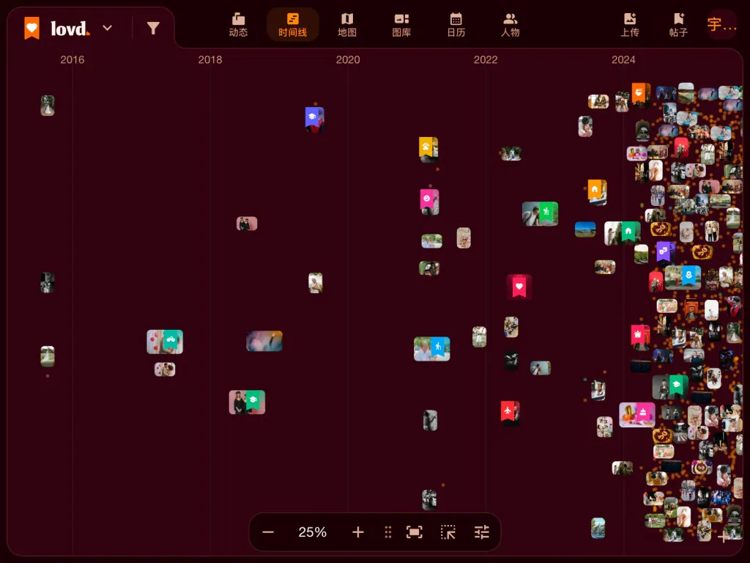
Task: Activate the selection marquee tool
Action: pyautogui.click(x=448, y=532)
